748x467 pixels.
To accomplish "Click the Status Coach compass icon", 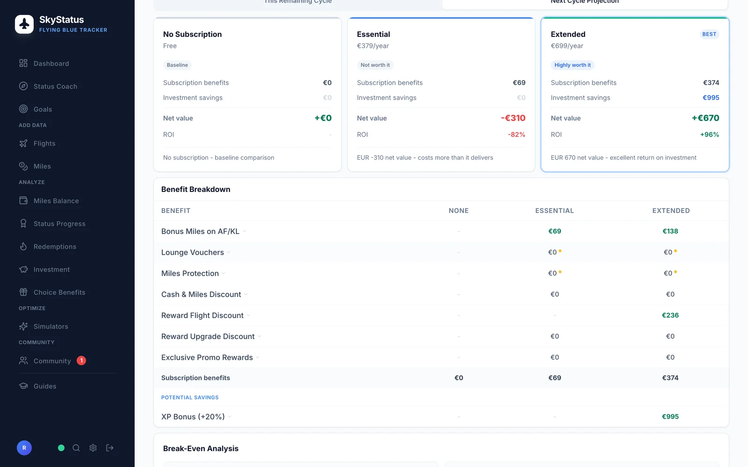I will coord(23,86).
